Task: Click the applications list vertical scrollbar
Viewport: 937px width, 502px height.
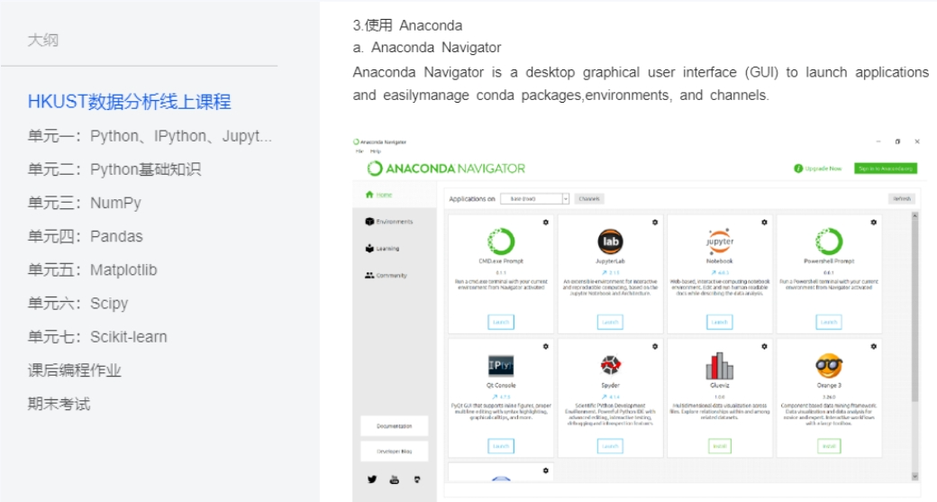Action: [x=914, y=311]
